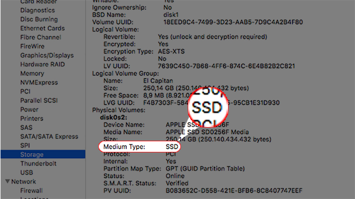This screenshot has height=199, width=355.
Task: Collapse the Network section triangle
Action: click(7, 182)
